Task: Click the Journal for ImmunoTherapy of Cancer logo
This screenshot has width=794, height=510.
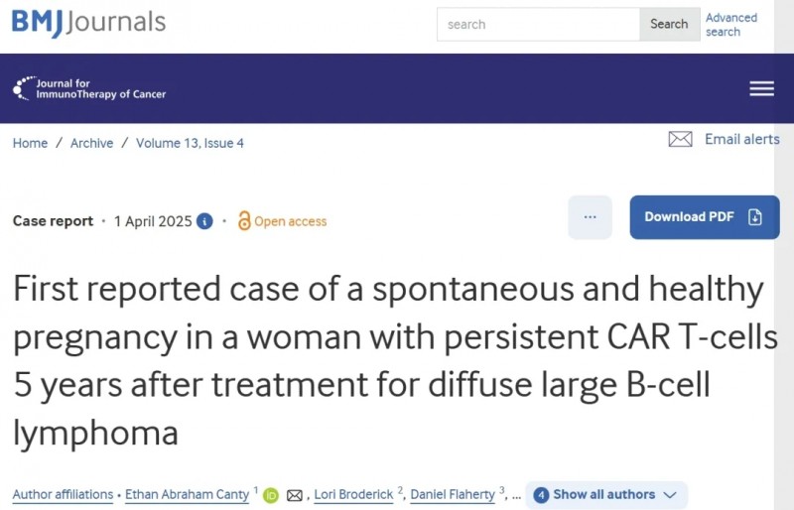Action: (x=89, y=88)
